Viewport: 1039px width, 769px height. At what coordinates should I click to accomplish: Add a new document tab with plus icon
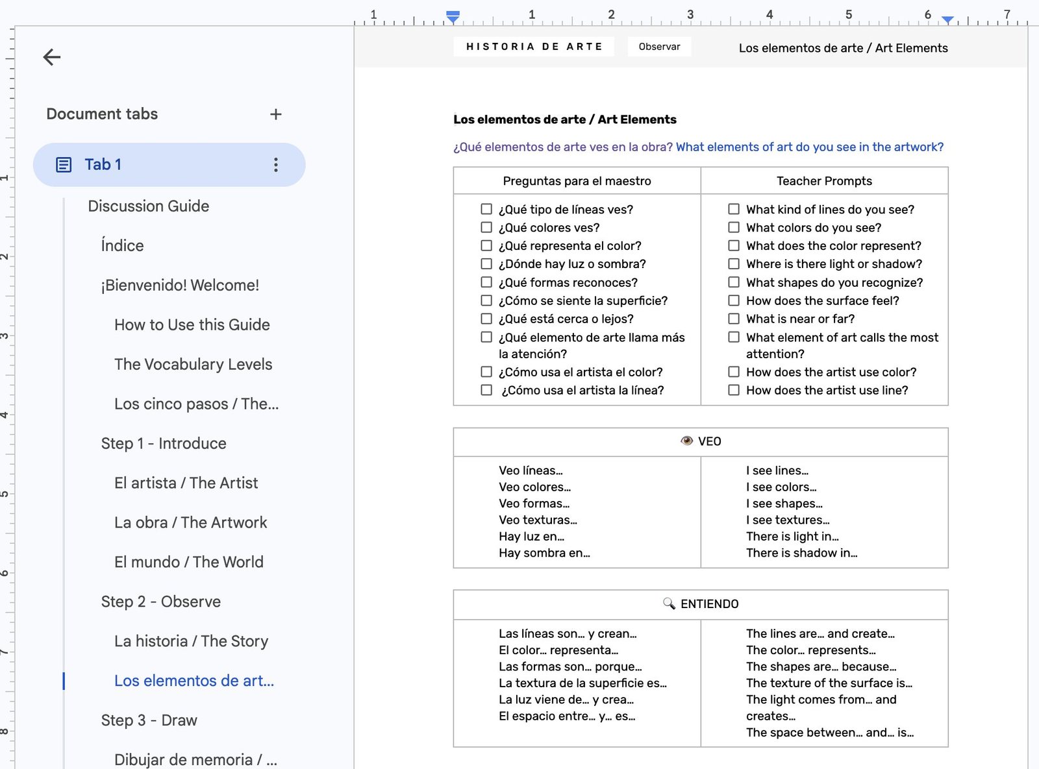(276, 114)
